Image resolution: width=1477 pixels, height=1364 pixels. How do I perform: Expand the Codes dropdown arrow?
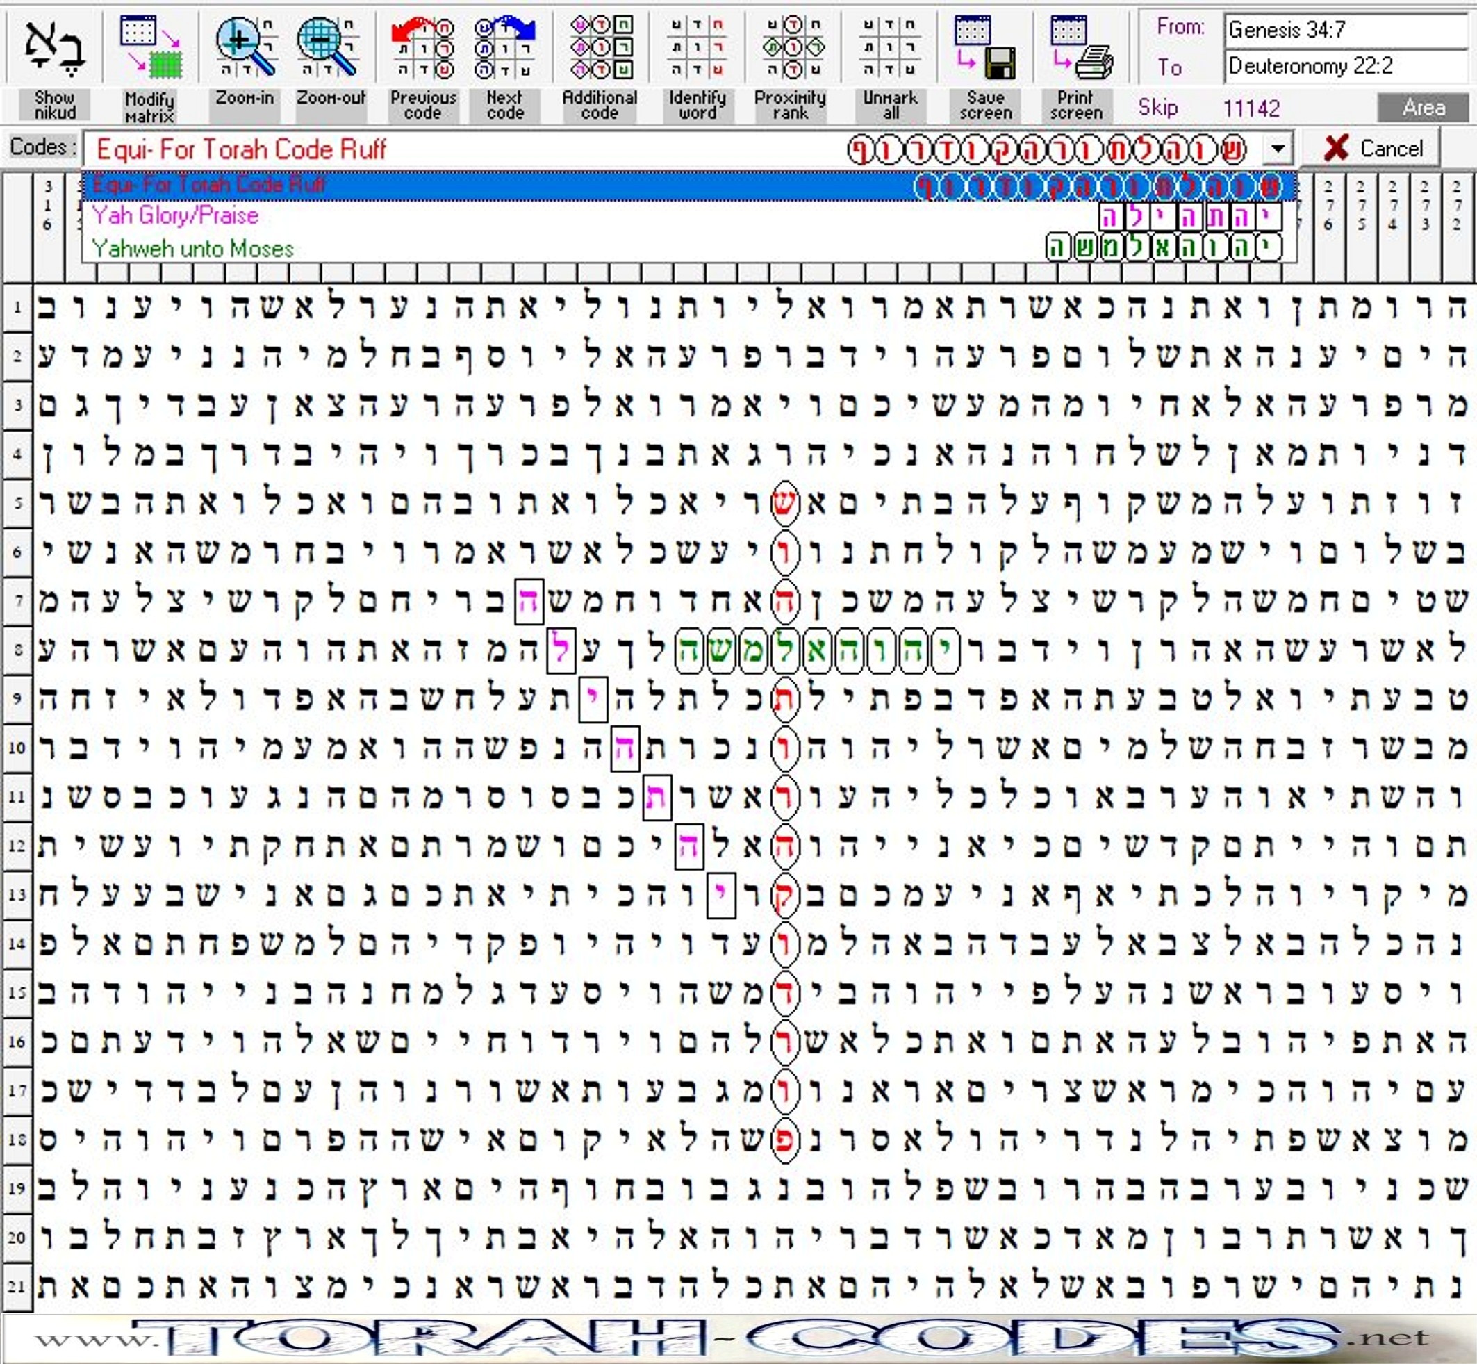(x=1278, y=149)
